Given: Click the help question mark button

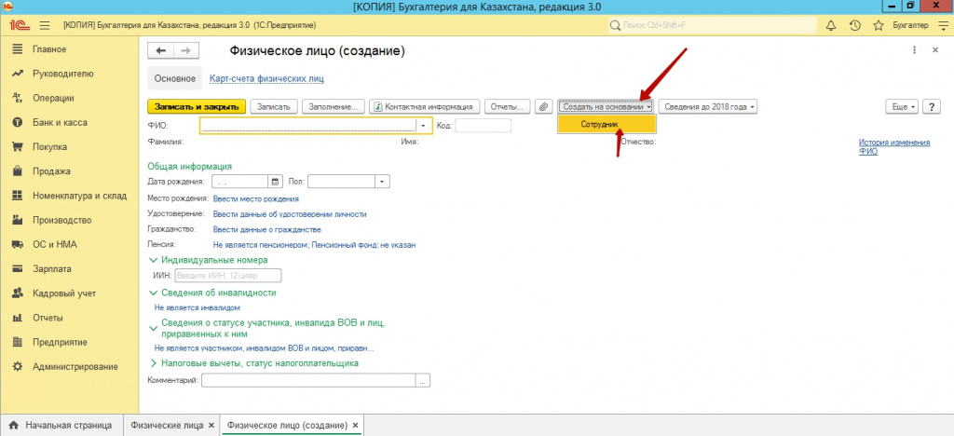Looking at the screenshot, I should click(x=932, y=106).
